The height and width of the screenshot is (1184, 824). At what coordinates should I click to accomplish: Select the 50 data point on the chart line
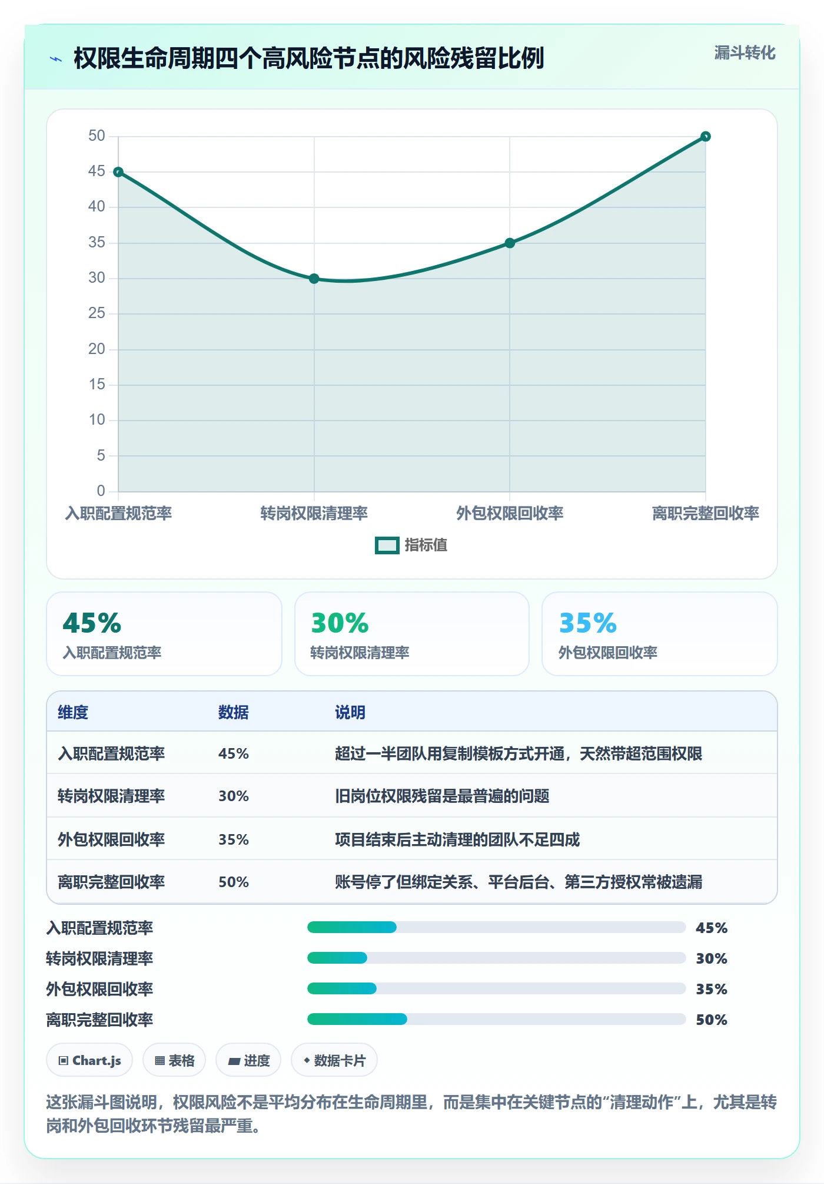pos(706,137)
